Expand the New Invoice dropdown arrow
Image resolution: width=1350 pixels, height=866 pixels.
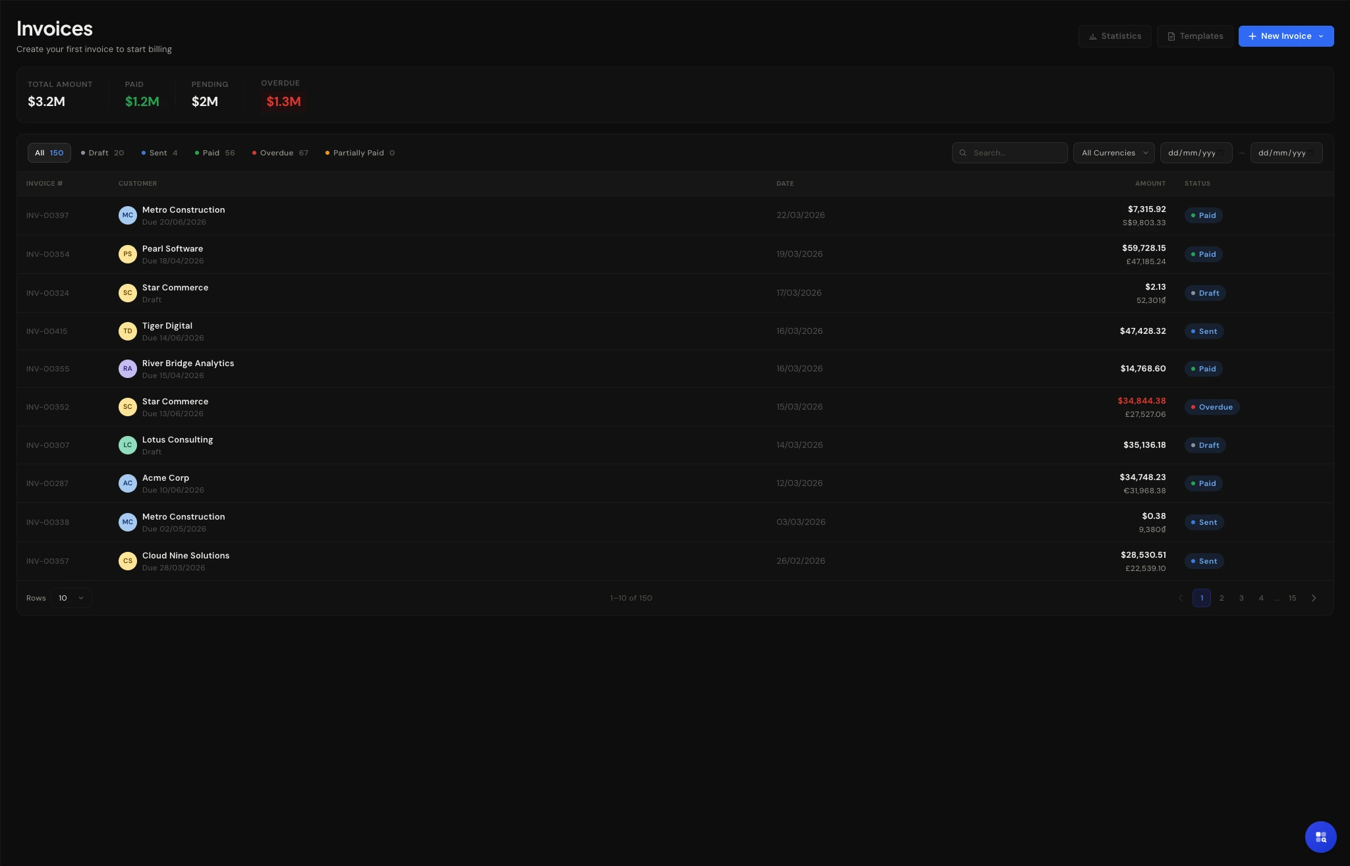1321,36
